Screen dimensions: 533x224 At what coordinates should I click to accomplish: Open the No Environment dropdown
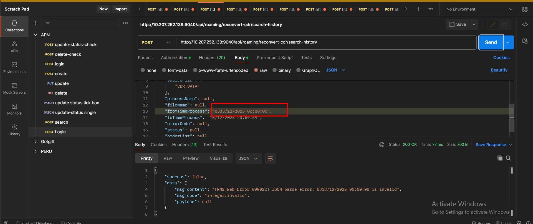479,9
